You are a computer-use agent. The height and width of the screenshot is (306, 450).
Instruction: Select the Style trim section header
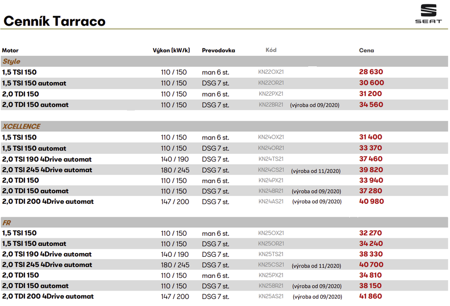click(11, 61)
